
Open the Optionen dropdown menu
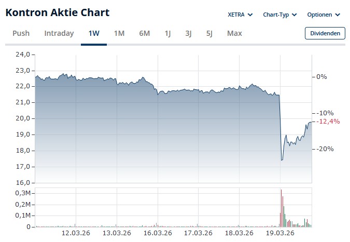[x=324, y=15]
